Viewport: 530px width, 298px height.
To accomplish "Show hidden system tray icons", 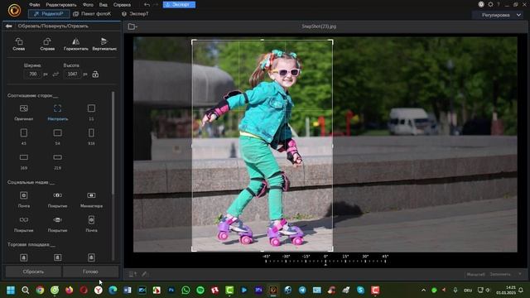I will [x=423, y=290].
